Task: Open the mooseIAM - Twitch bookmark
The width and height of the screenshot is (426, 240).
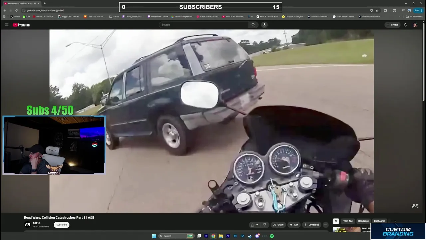Action: 158,16
